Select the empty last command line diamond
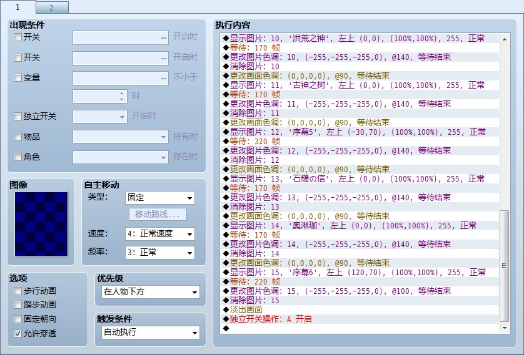The height and width of the screenshot is (355, 524). point(226,328)
